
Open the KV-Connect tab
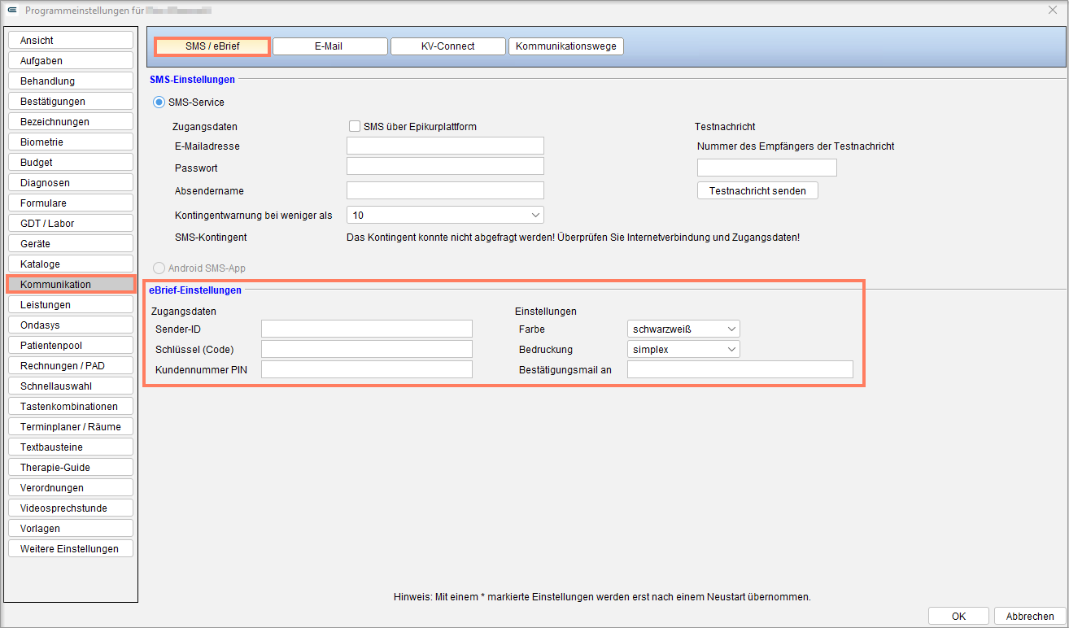pyautogui.click(x=447, y=46)
